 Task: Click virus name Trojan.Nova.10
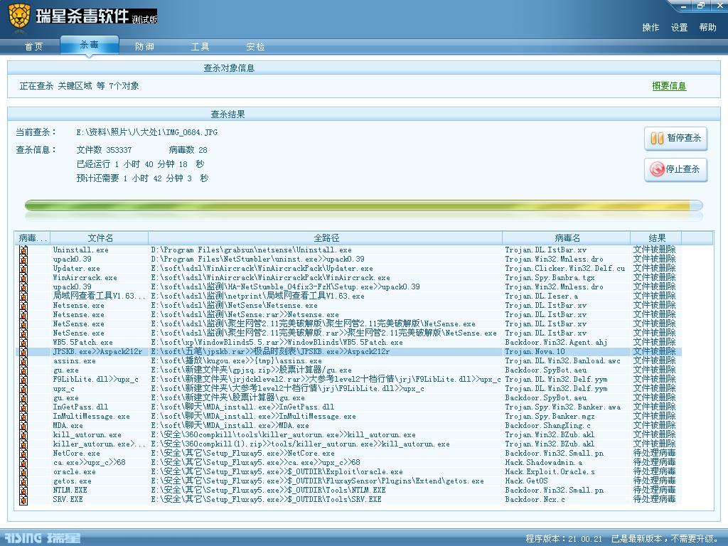tap(535, 351)
